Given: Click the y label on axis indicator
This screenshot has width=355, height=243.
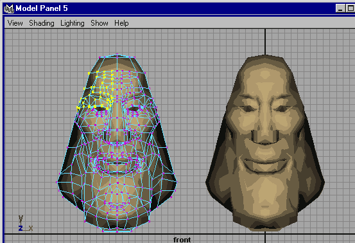Looking at the screenshot, I should pos(21,219).
